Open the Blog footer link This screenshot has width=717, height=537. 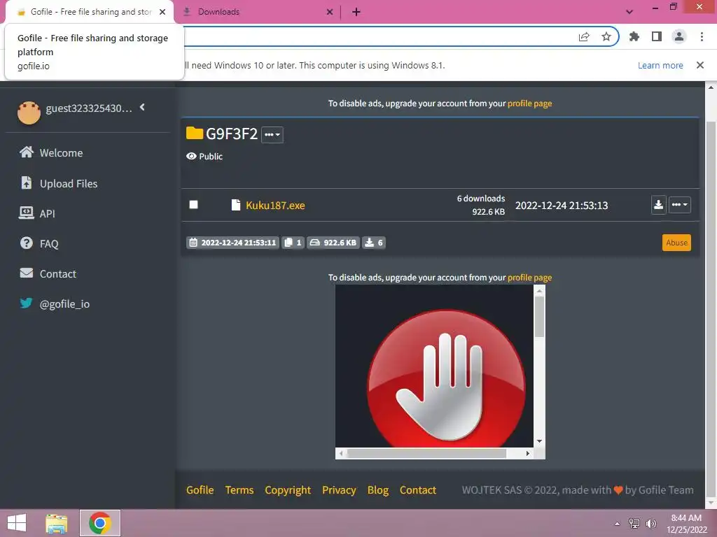coord(377,490)
